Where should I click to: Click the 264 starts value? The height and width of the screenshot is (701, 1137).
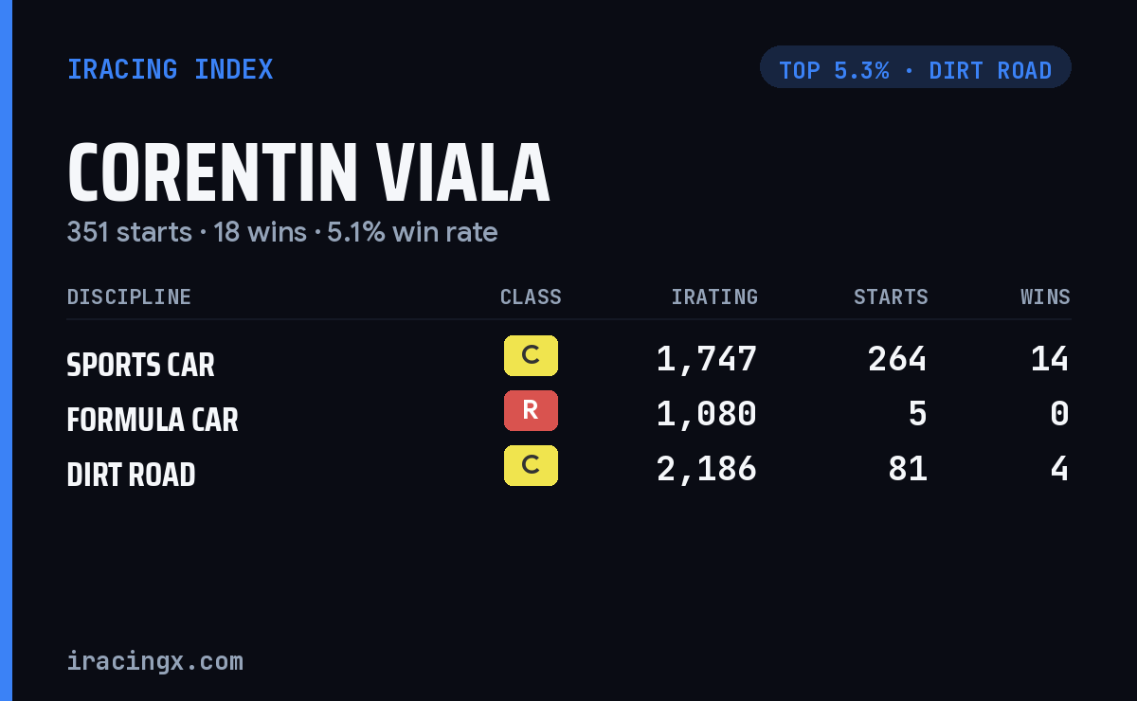pos(897,359)
